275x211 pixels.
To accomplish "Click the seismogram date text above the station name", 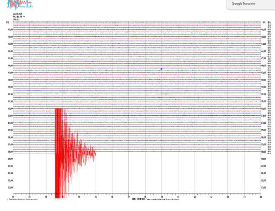I will 18,14.
